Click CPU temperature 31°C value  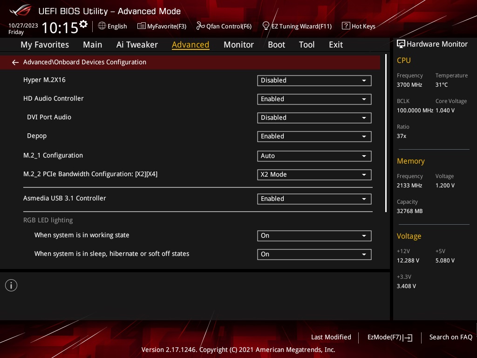(442, 85)
